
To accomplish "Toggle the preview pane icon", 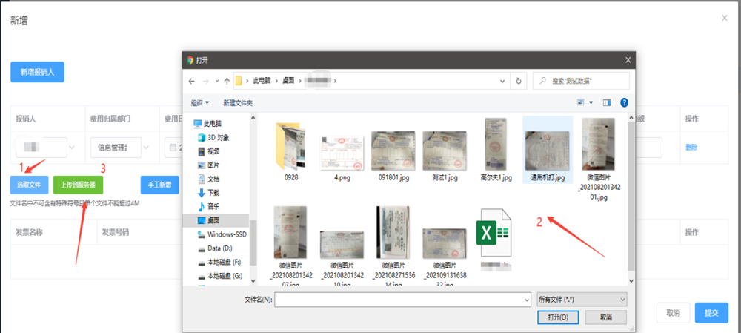I will 607,102.
